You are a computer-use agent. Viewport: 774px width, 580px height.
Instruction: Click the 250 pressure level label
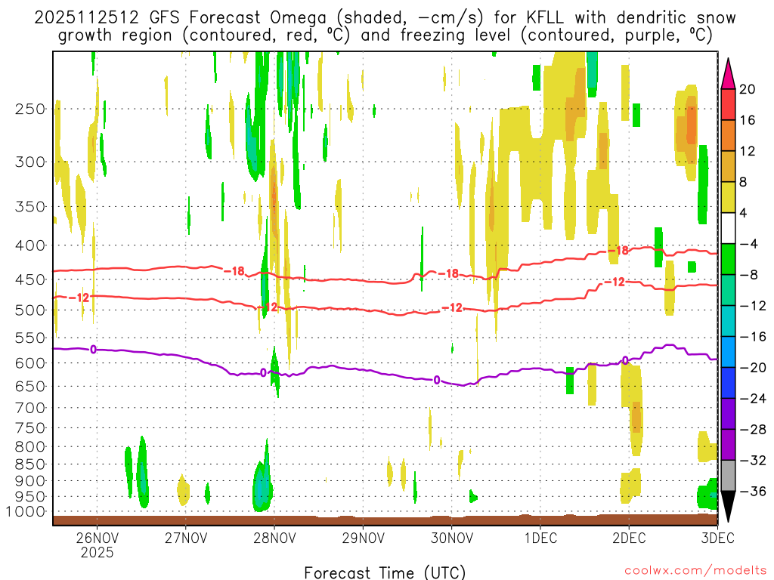30,109
